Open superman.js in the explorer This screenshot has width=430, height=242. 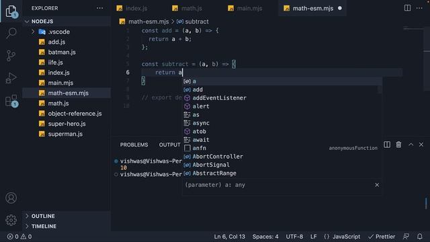point(65,134)
